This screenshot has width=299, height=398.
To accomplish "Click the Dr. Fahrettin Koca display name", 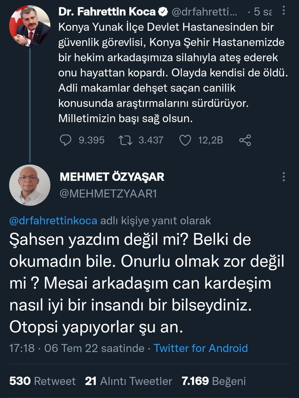I will coord(107,12).
